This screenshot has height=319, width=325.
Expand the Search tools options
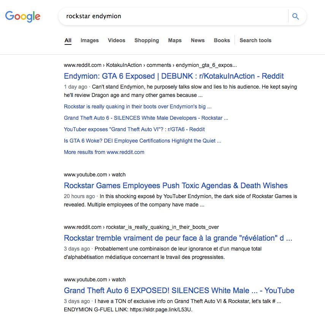255,40
